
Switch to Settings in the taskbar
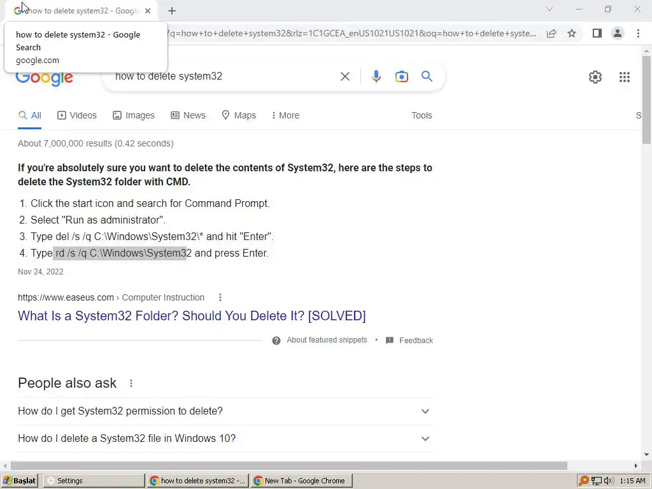pyautogui.click(x=94, y=480)
